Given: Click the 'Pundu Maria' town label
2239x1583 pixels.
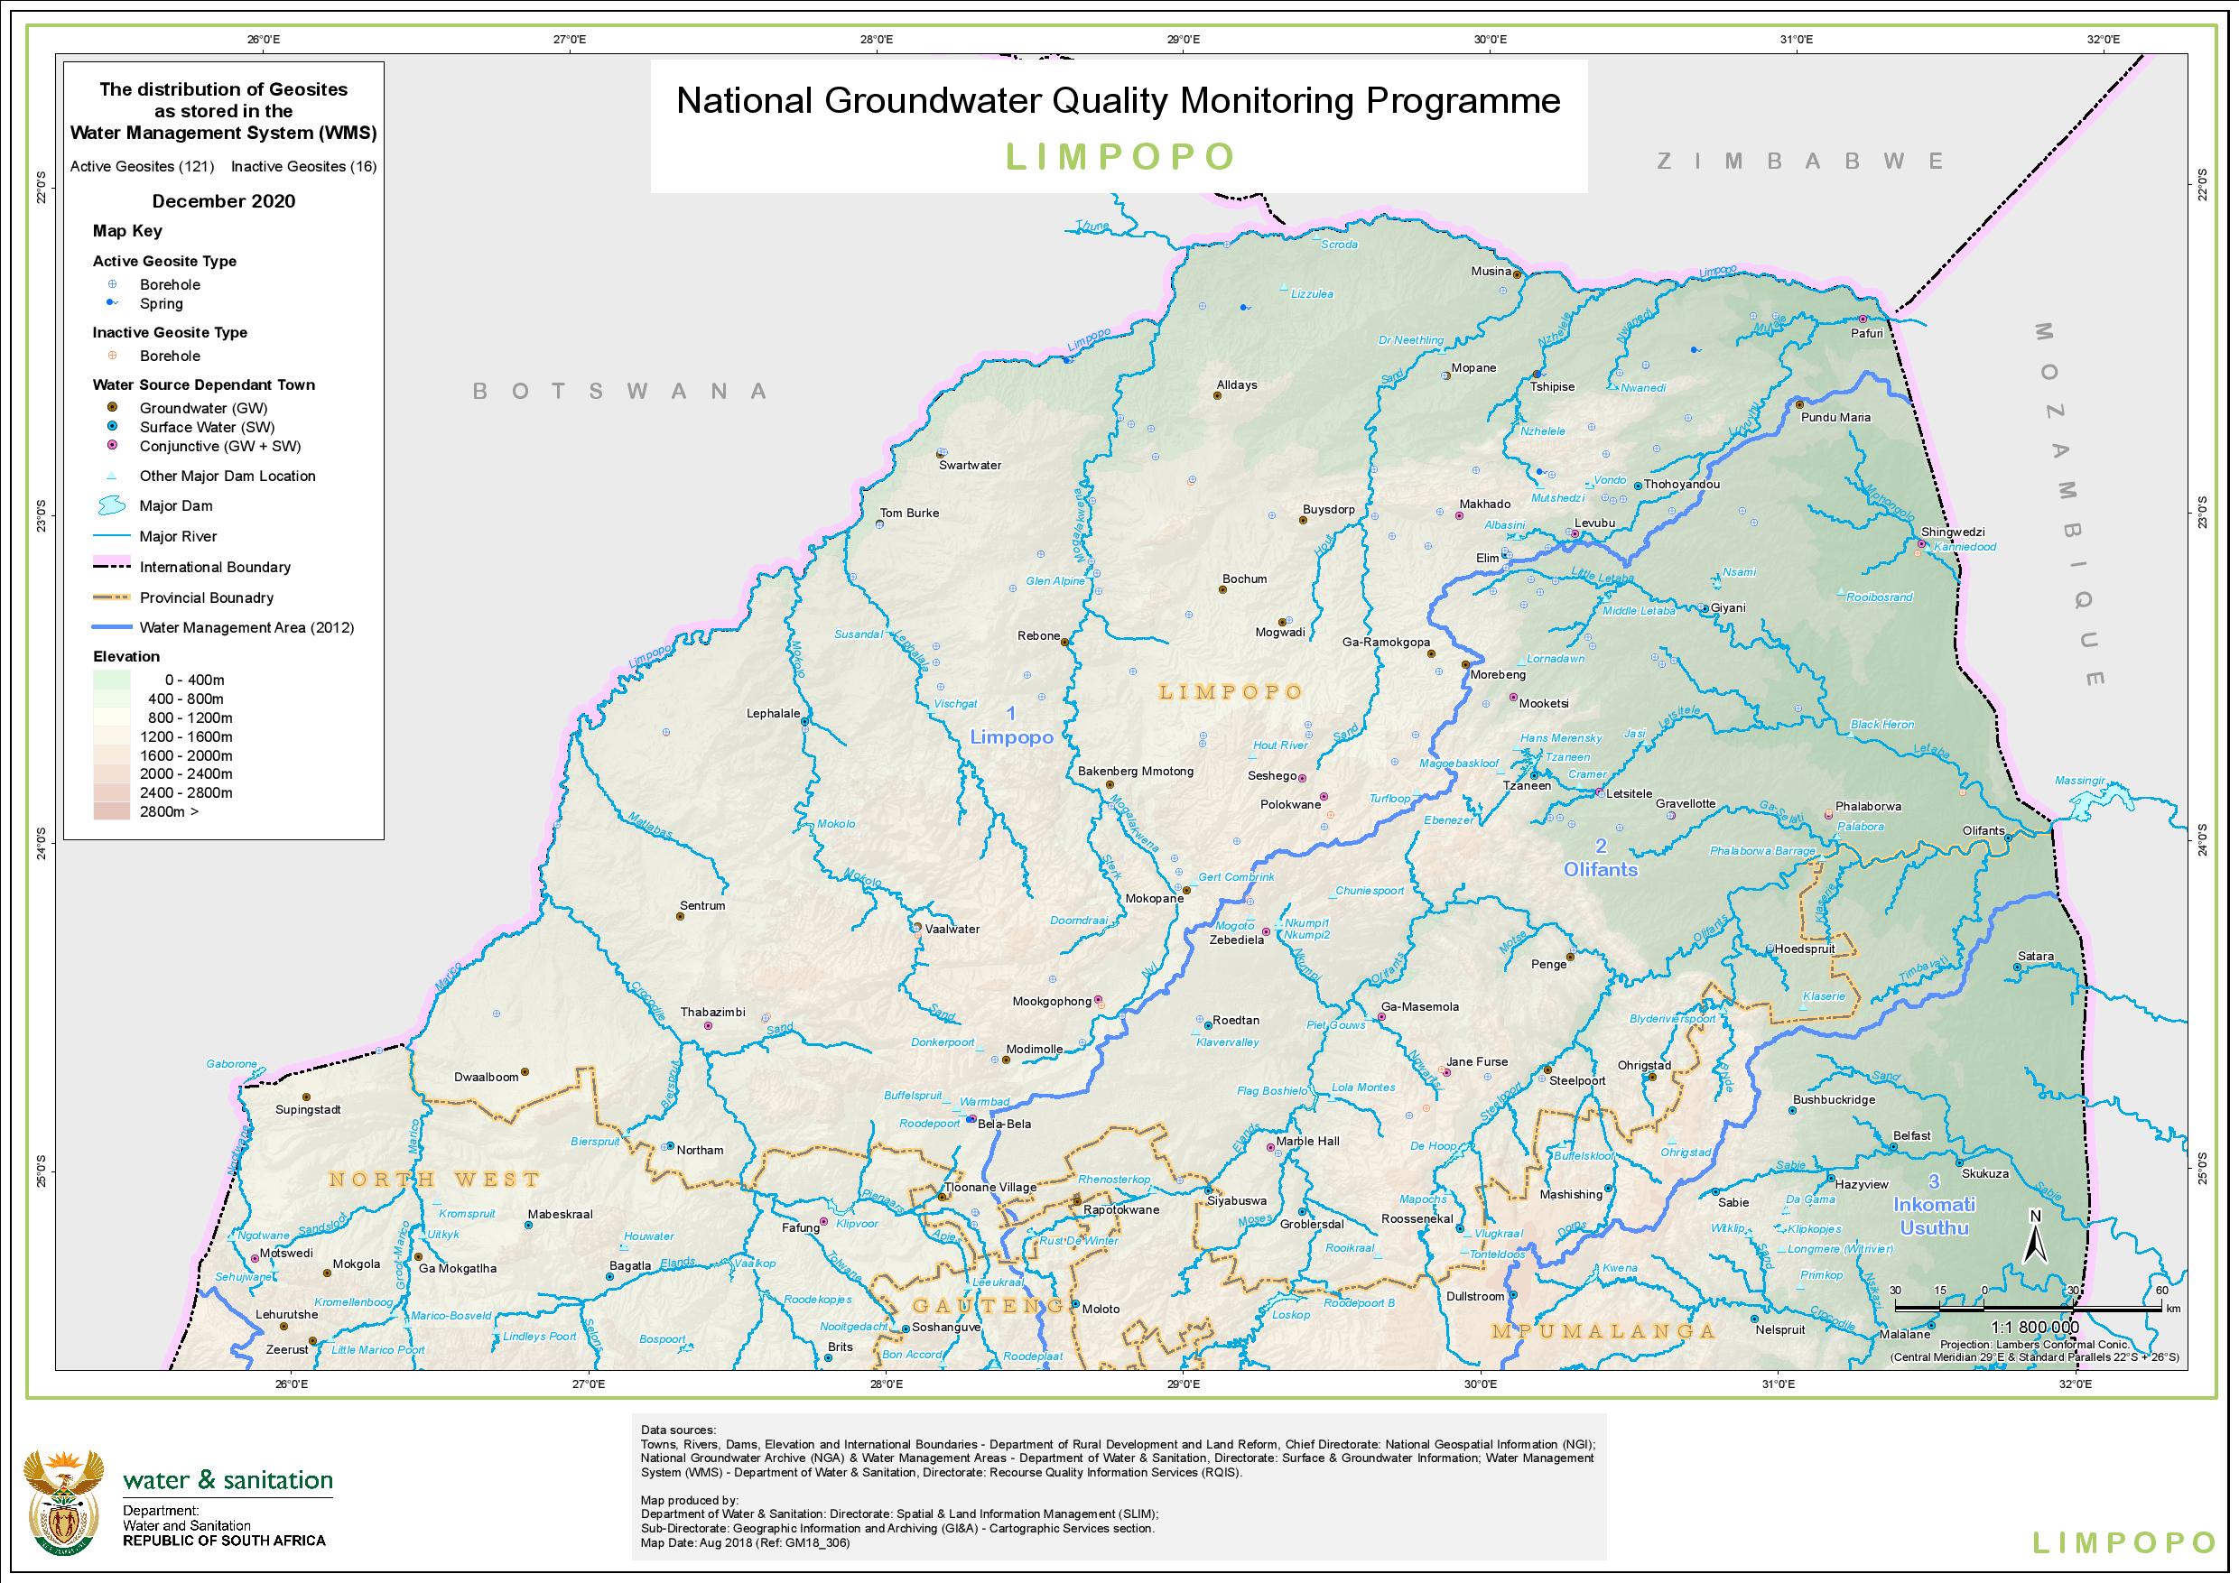Looking at the screenshot, I should click(1835, 417).
